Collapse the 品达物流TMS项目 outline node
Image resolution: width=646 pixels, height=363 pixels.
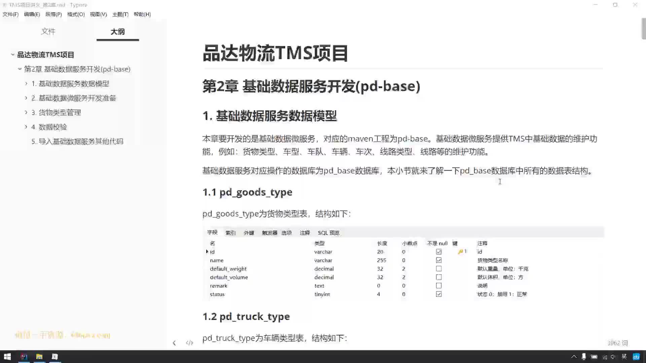(x=12, y=54)
